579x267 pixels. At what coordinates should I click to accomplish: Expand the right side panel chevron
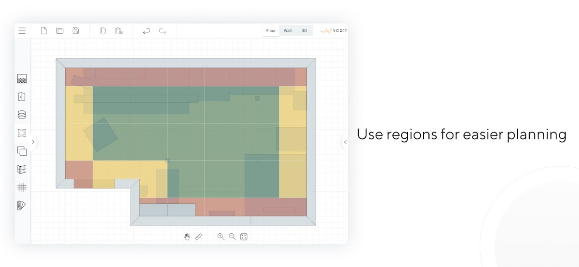[345, 142]
